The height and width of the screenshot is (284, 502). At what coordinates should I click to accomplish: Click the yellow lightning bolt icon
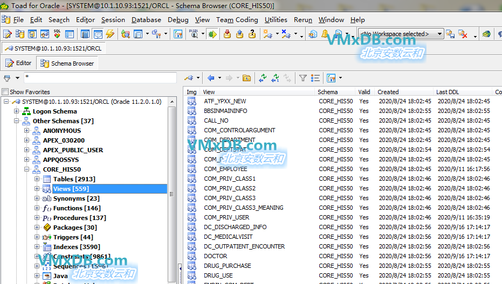click(110, 34)
